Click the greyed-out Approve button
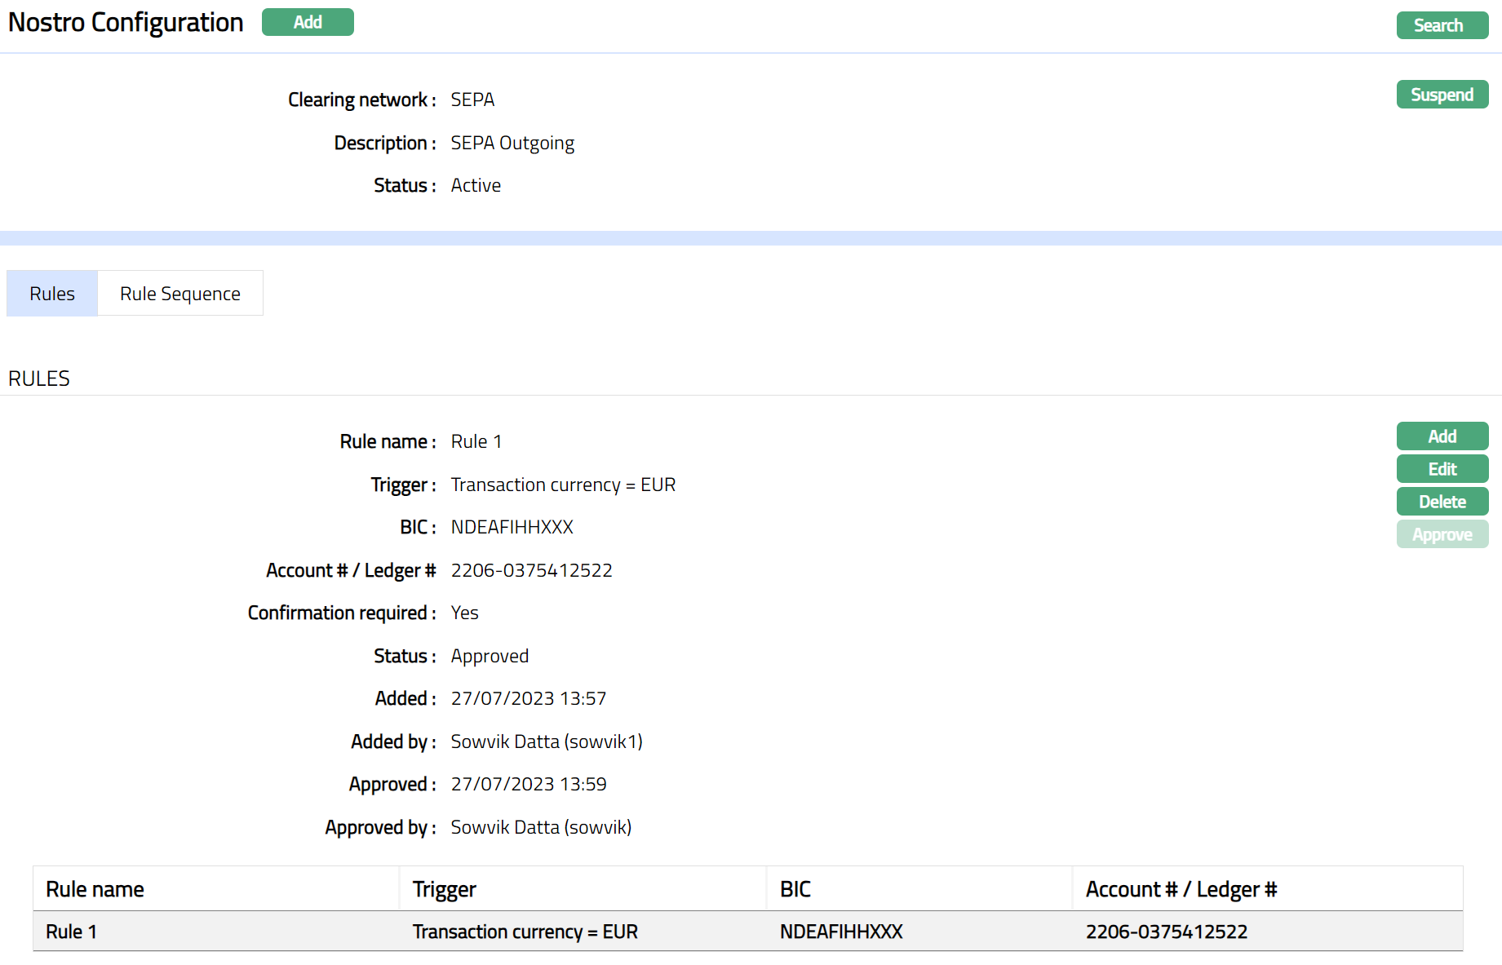This screenshot has height=965, width=1502. click(1442, 534)
